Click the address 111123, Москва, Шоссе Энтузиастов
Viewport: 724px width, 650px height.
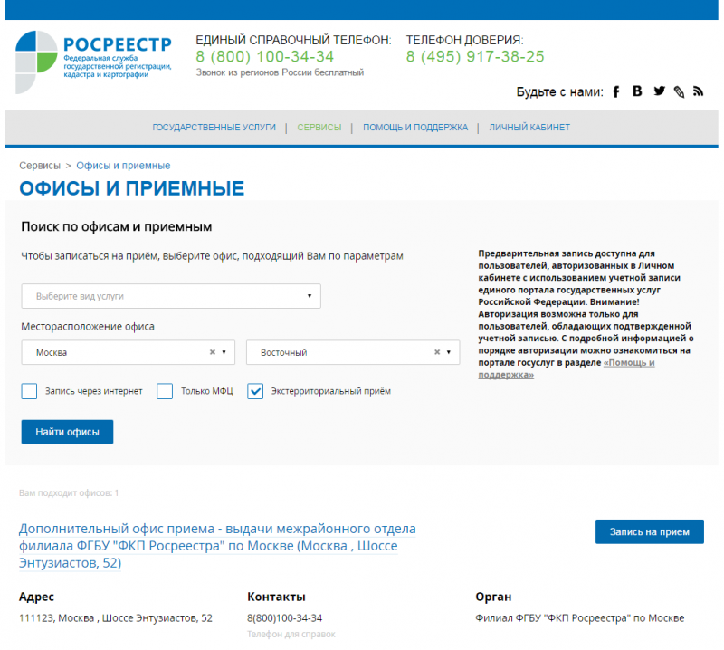[116, 618]
